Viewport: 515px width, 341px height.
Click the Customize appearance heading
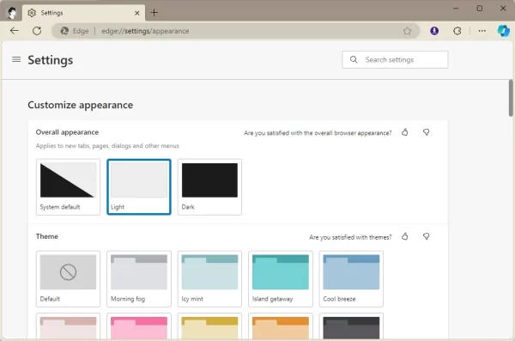[81, 105]
